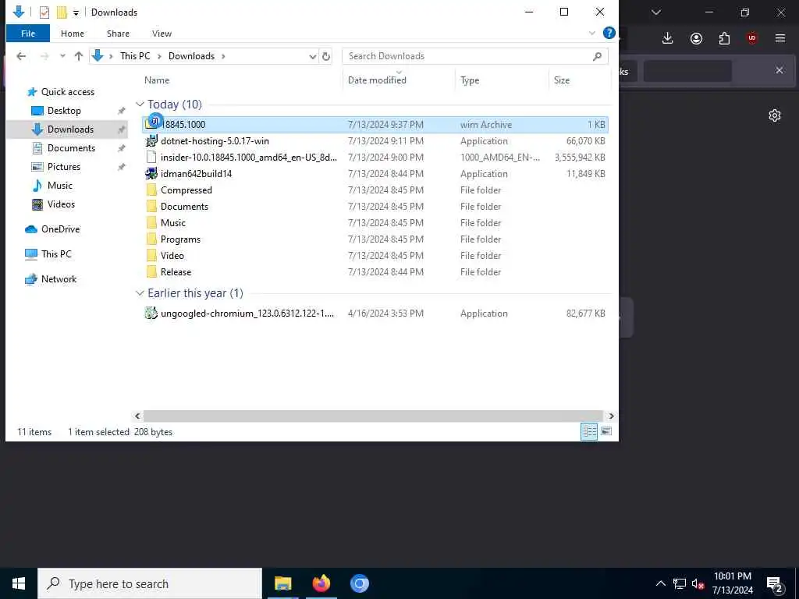Open the Firefox account icon
Screen dimensions: 799x599
pos(696,38)
